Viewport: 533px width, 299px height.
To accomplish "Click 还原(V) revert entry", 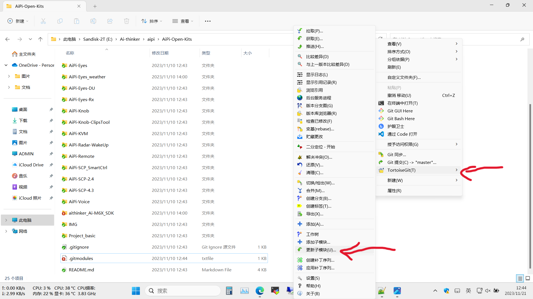I will tap(335, 165).
